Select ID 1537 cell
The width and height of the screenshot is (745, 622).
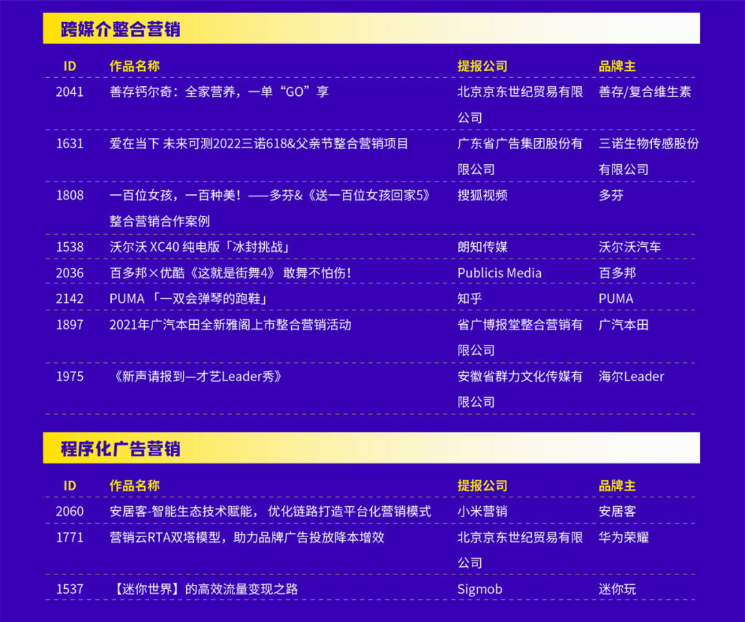tap(70, 589)
